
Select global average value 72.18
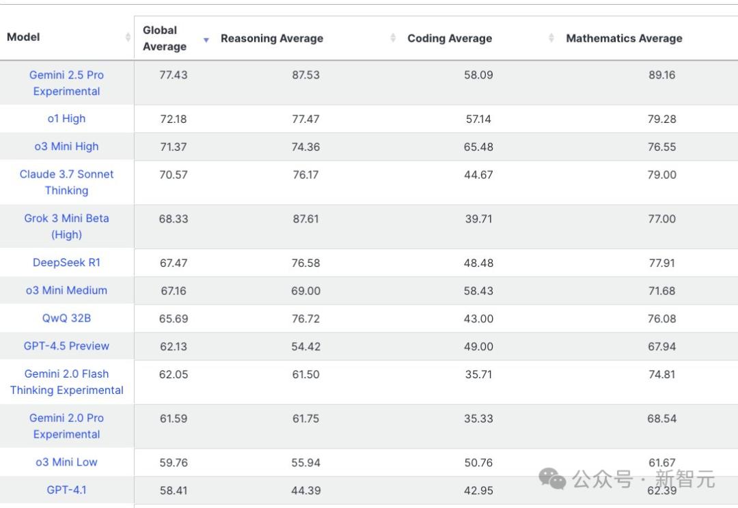(173, 119)
